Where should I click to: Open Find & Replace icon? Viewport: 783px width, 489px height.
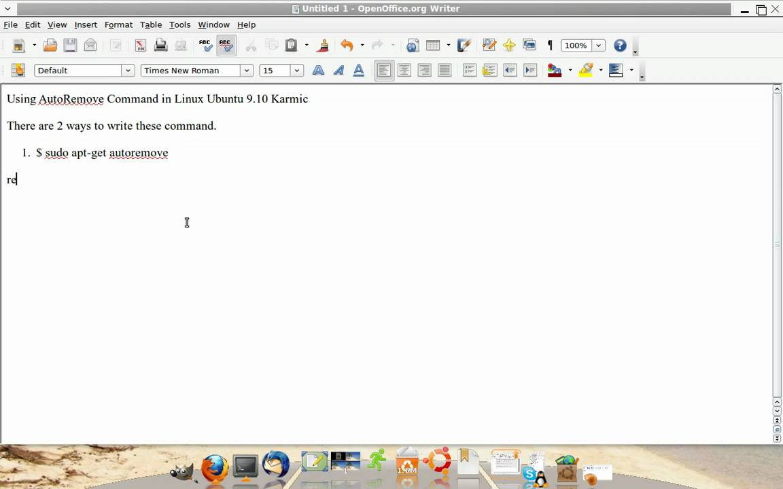(489, 46)
